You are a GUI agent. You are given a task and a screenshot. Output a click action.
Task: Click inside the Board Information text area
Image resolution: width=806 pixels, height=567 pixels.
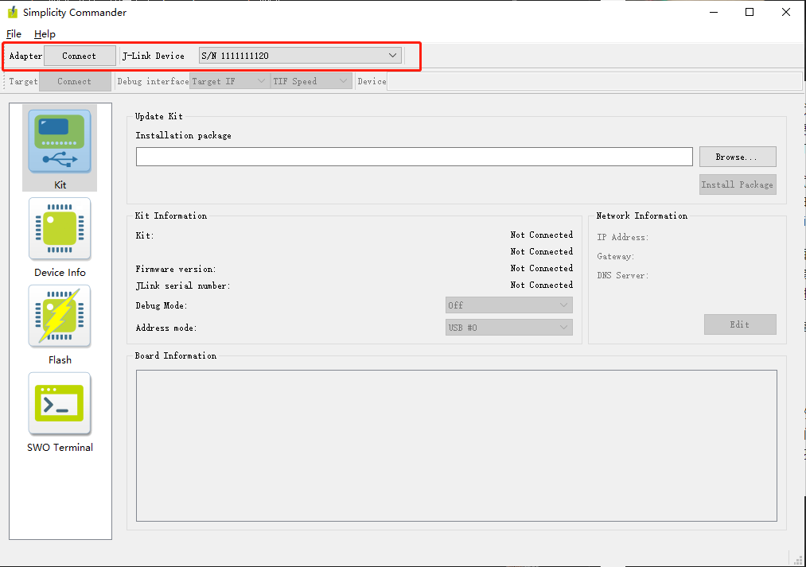point(457,445)
